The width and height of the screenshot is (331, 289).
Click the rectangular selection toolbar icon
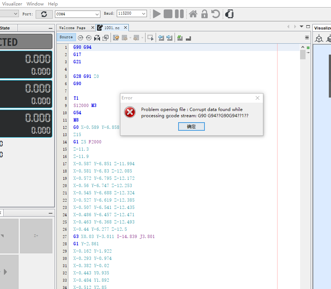(150, 37)
